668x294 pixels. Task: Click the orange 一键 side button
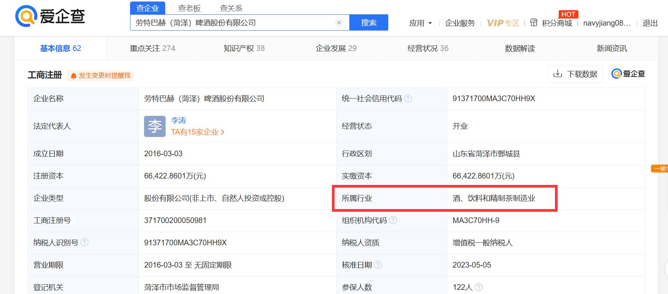coord(660,168)
